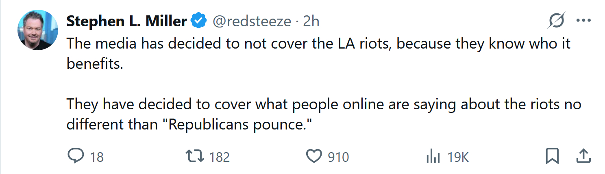Viewport: 605px width, 174px height.
Task: Click the Grok explain icon
Action: pos(556,21)
